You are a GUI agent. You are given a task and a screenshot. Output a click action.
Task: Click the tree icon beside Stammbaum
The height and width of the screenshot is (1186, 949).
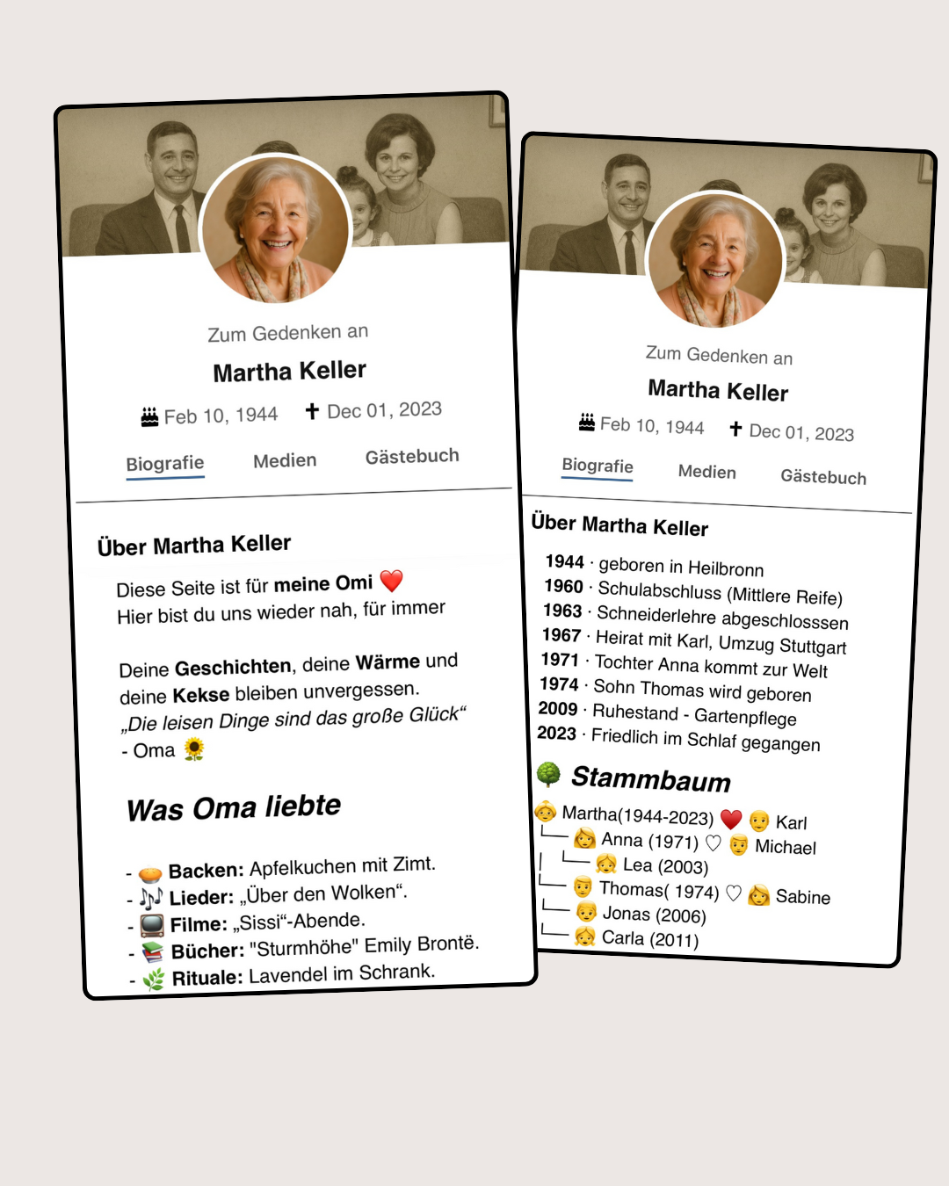(548, 773)
